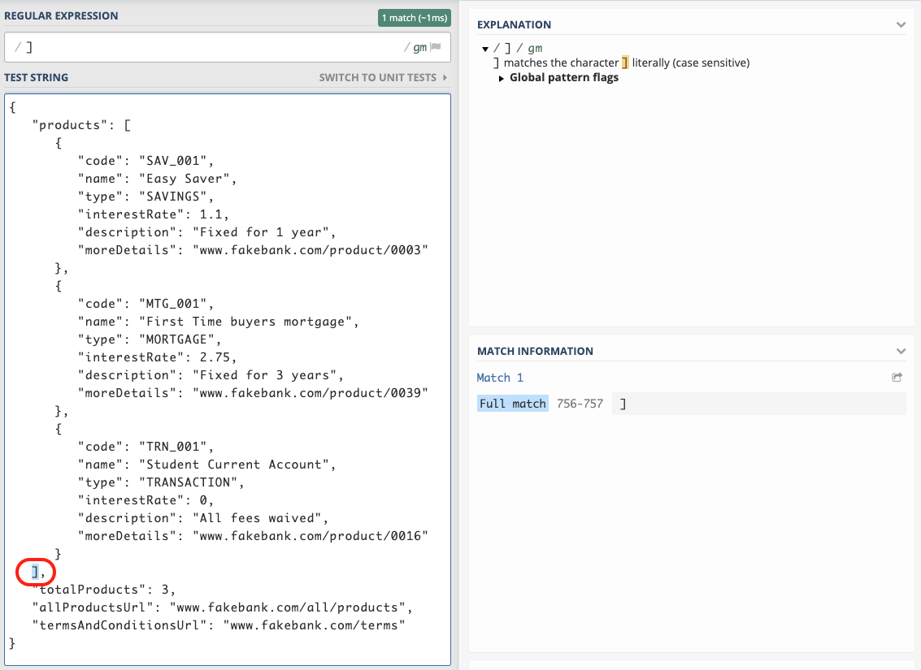Screen dimensions: 921x670
Task: Click the arrow next to Switch to Unit Tests
Action: [445, 78]
